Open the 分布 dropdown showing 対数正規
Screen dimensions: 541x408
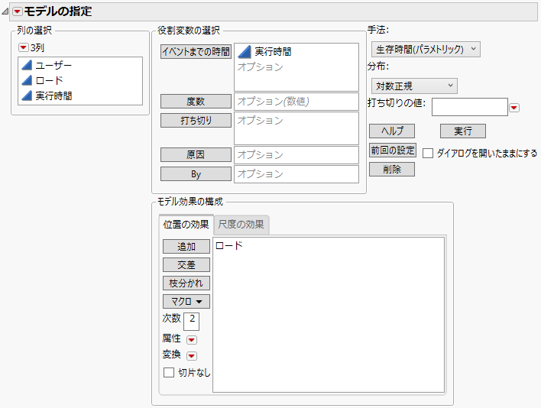[x=414, y=86]
